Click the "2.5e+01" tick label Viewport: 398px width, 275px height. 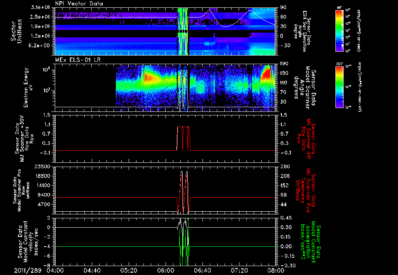pos(40,17)
